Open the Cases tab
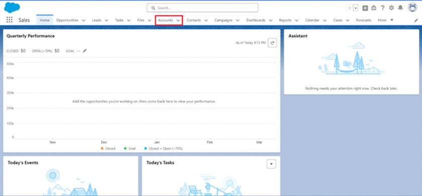422x196 pixels. click(x=338, y=20)
